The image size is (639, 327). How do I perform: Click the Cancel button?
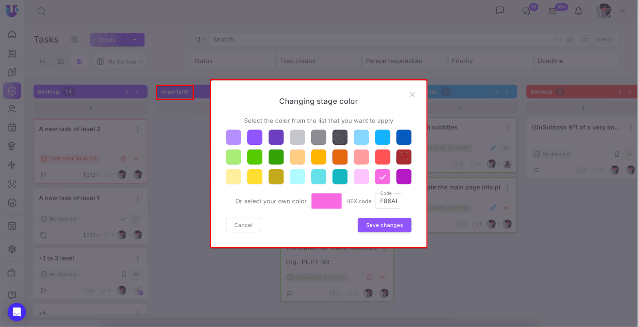tap(243, 225)
